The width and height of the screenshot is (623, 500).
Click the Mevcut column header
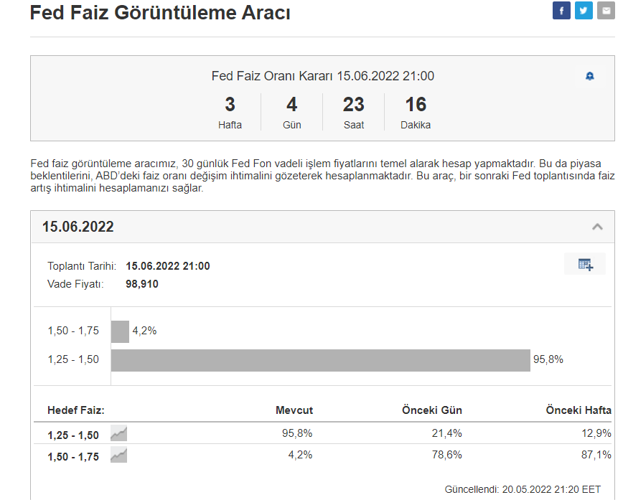pos(294,410)
